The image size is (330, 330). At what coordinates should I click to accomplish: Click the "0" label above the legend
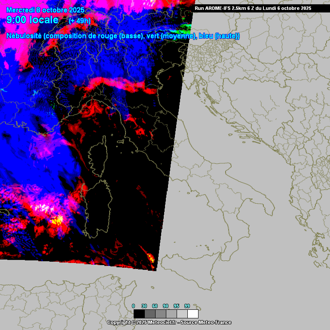pyautogui.click(x=133, y=306)
